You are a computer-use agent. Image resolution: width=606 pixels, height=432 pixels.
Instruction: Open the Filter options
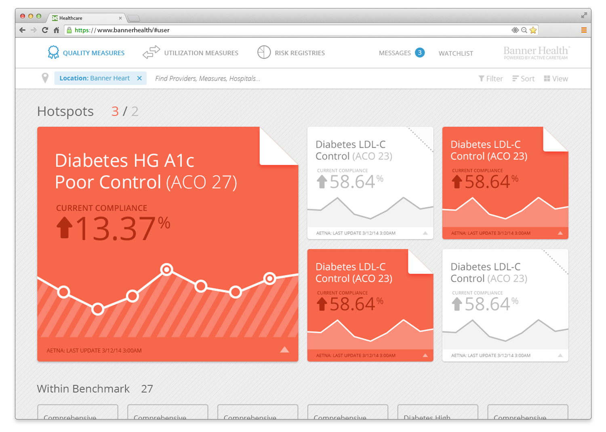[490, 79]
